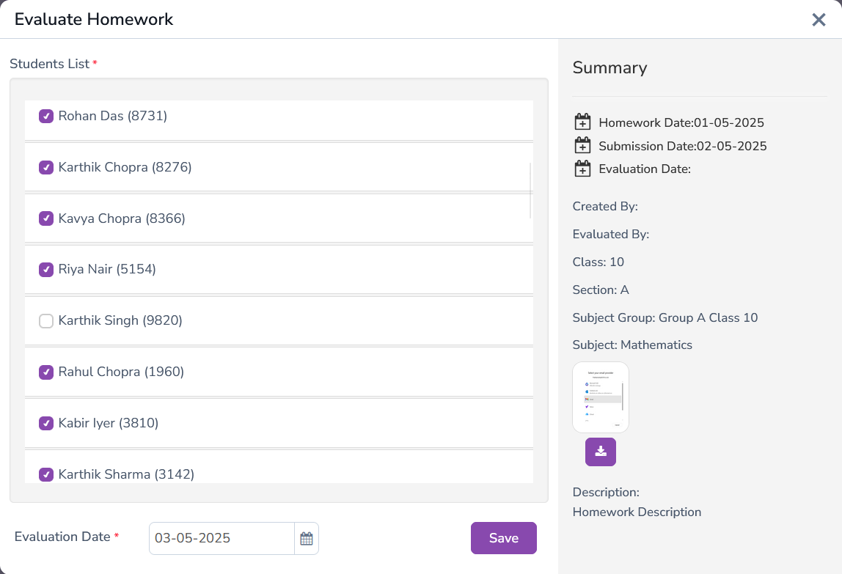Click the calendar icon beside Homework Date
This screenshot has width=842, height=574.
click(x=582, y=122)
